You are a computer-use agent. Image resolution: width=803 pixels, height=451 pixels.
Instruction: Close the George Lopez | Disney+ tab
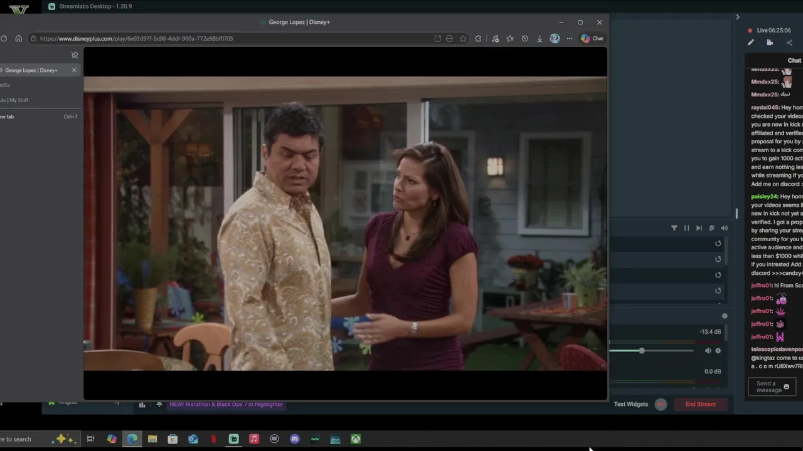(x=74, y=70)
